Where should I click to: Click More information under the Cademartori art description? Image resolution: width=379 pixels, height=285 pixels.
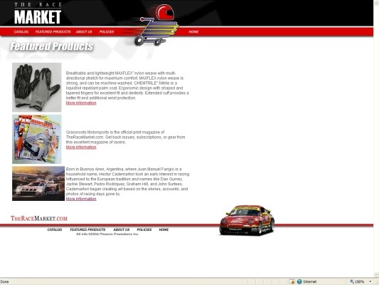tap(81, 199)
